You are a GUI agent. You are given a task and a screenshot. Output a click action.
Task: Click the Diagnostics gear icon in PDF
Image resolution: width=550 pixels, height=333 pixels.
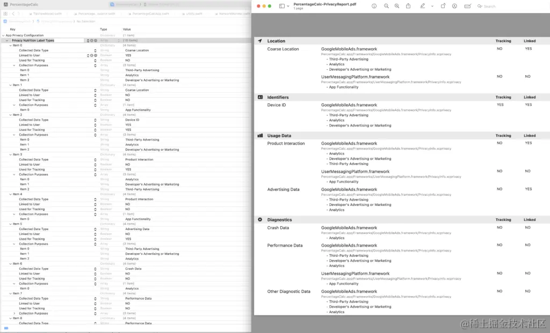pos(260,219)
